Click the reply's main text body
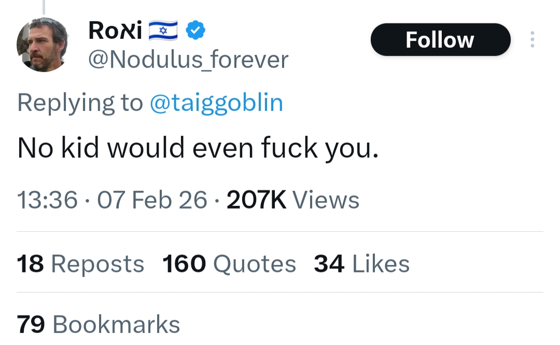This screenshot has width=560, height=345. point(198,148)
